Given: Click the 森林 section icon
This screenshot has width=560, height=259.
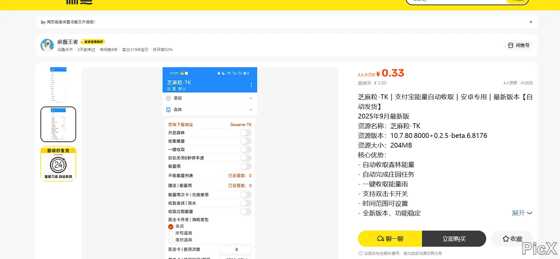Looking at the screenshot, I should click(168, 110).
